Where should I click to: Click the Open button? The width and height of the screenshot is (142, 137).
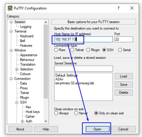[x=97, y=129]
